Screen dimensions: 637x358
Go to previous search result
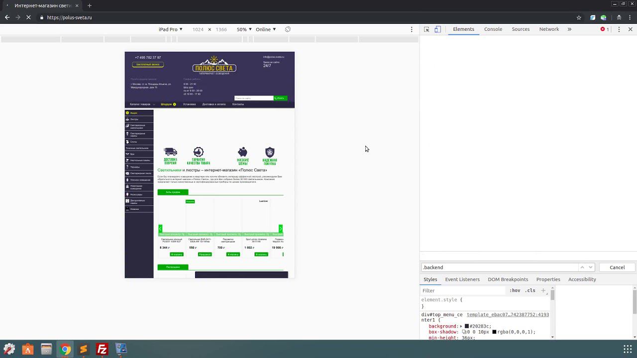coord(582,268)
